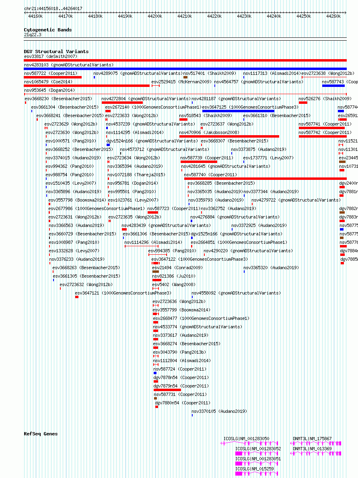Image resolution: width=358 pixels, height=478 pixels.
Task: Click esv3661304 (Besenbacher2015) label
Action: (x=65, y=107)
